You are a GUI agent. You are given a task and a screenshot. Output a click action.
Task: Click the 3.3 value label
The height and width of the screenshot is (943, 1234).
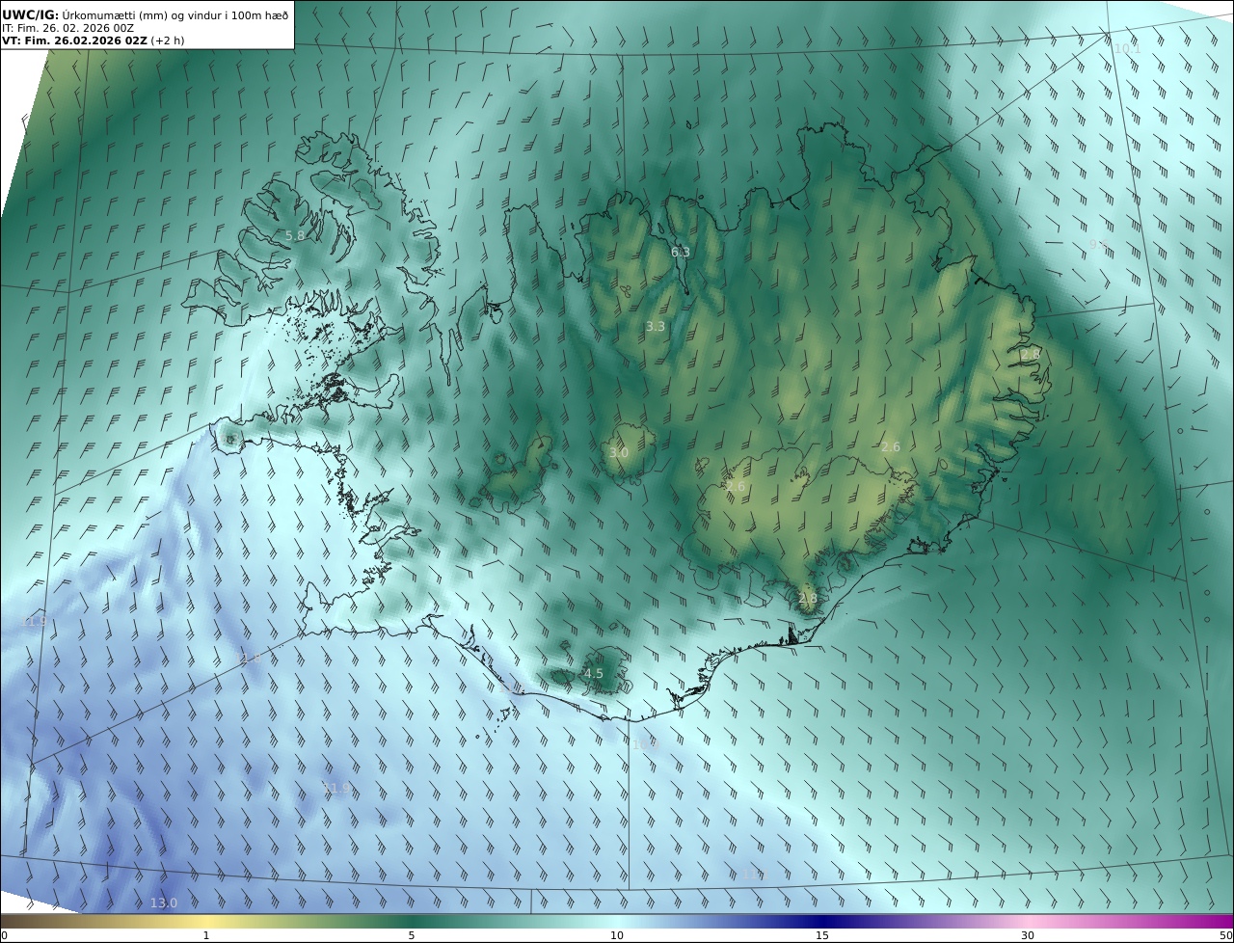(x=656, y=327)
